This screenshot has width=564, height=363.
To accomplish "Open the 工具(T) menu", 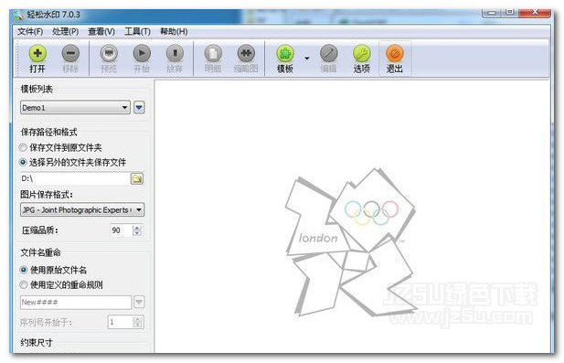I will tap(137, 32).
